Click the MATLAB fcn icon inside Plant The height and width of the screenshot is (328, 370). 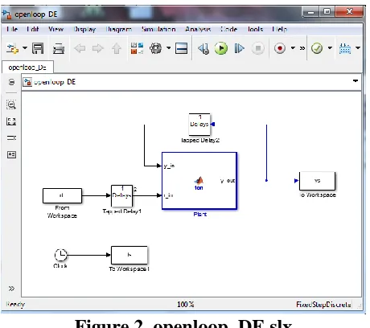[199, 181]
